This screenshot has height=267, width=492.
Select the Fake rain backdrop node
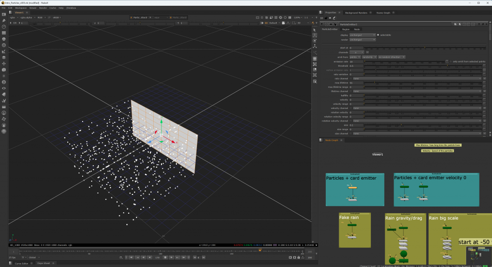pyautogui.click(x=355, y=230)
